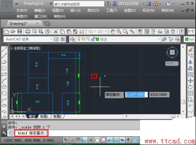This screenshot has height=145, width=196.
Task: Click the command line wrench customize button
Action: coord(4,133)
